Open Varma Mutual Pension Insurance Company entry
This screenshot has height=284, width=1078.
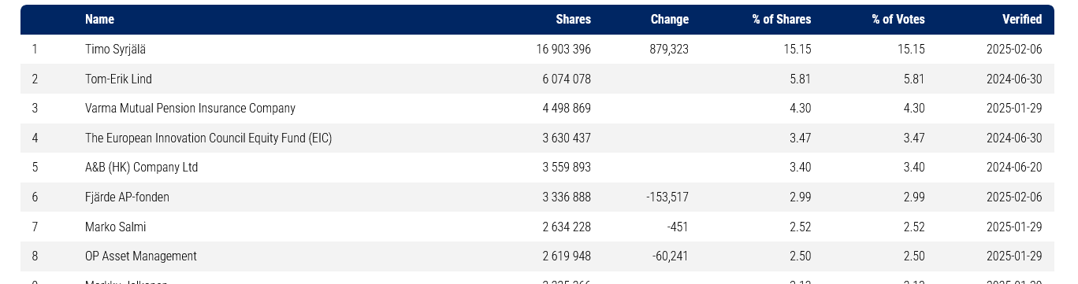190,109
